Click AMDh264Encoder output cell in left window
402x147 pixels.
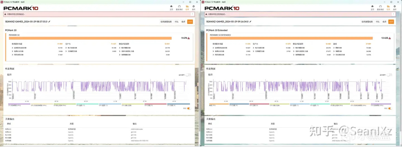pos(137,129)
